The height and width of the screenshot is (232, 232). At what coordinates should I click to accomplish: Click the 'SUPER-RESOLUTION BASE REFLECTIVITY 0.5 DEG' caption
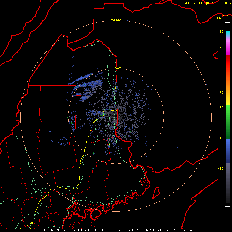coord(90,230)
